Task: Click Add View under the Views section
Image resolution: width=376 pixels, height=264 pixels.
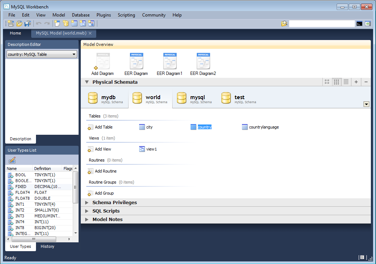Action: 103,149
